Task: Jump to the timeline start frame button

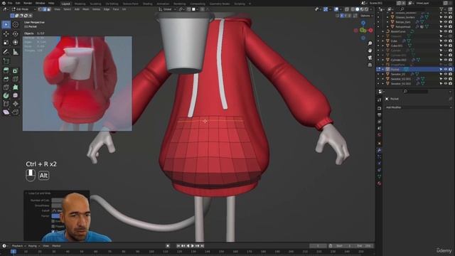Action: click(x=178, y=246)
